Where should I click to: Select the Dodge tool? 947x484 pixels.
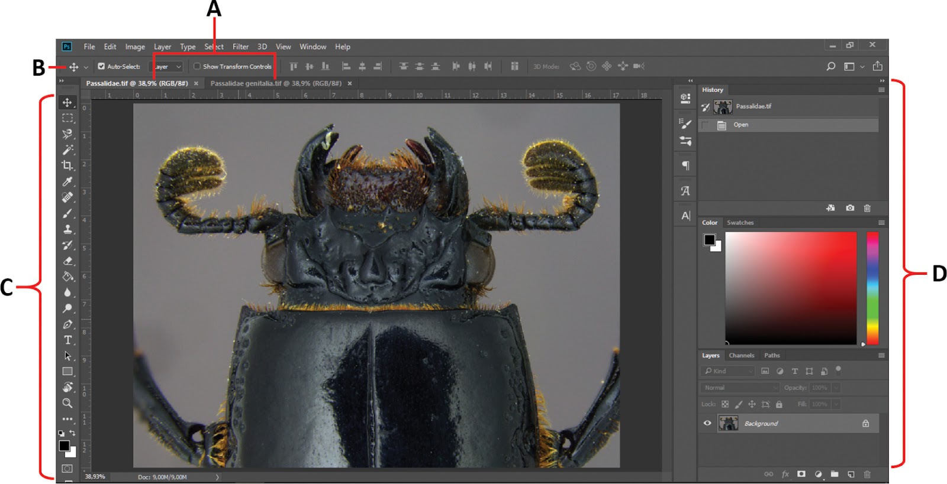[x=67, y=308]
